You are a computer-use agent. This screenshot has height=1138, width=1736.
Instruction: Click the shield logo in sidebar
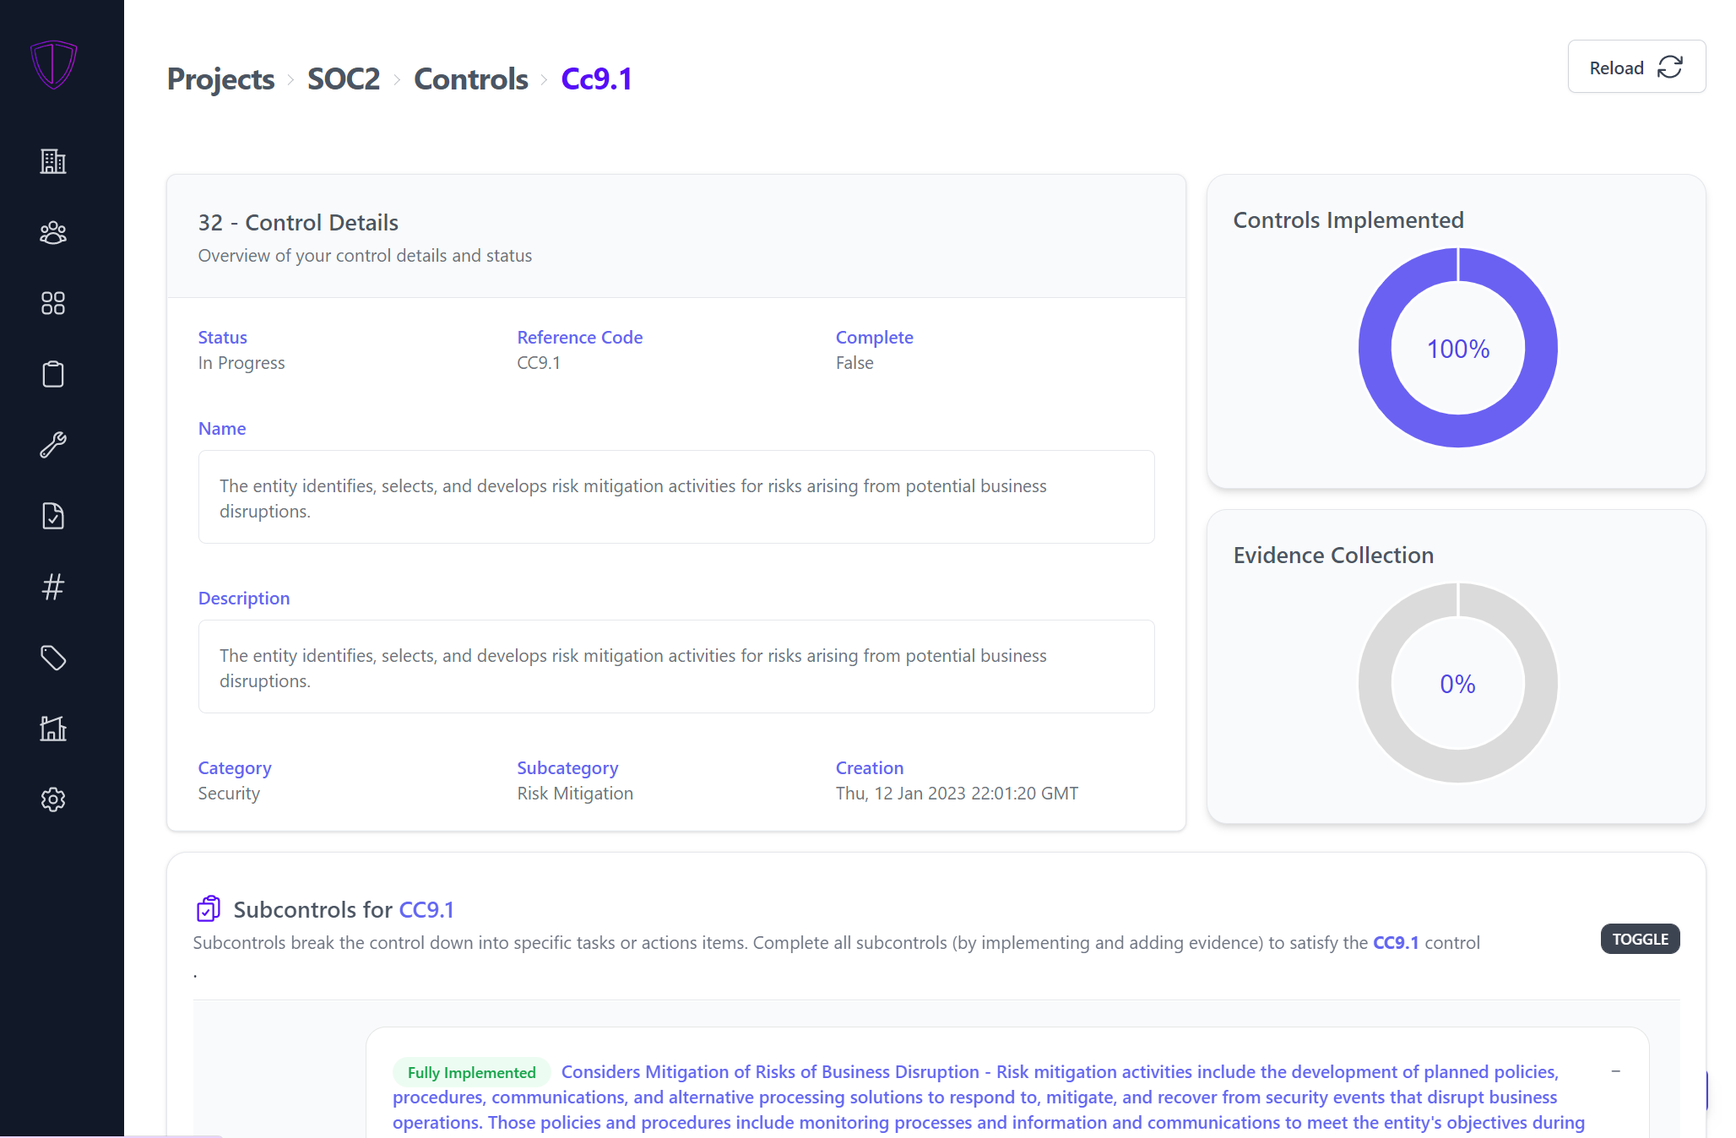click(53, 64)
